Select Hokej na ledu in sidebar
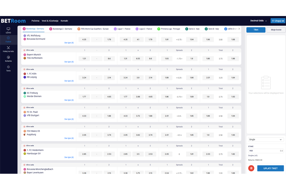286x192 pixels. click(8, 49)
